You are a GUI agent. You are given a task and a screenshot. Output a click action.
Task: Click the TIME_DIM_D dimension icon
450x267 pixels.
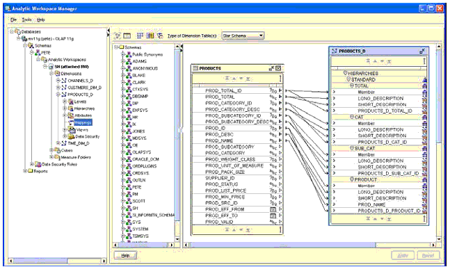click(x=64, y=143)
